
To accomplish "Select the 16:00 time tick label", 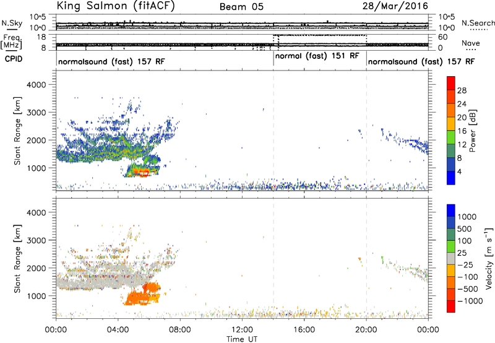I will (304, 330).
